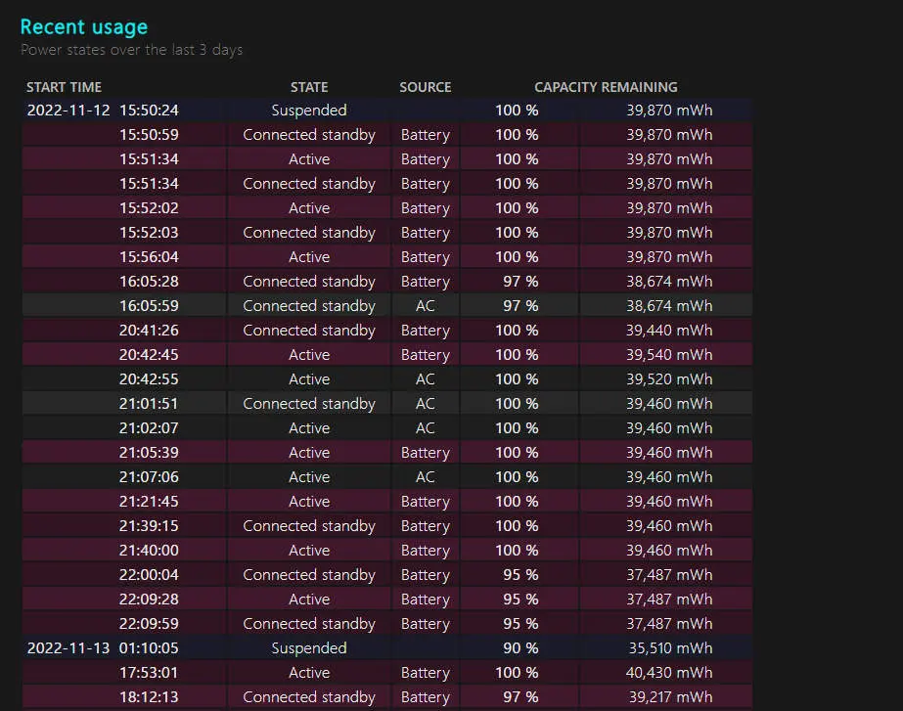Click the 90 % capacity value
903x711 pixels.
click(520, 648)
